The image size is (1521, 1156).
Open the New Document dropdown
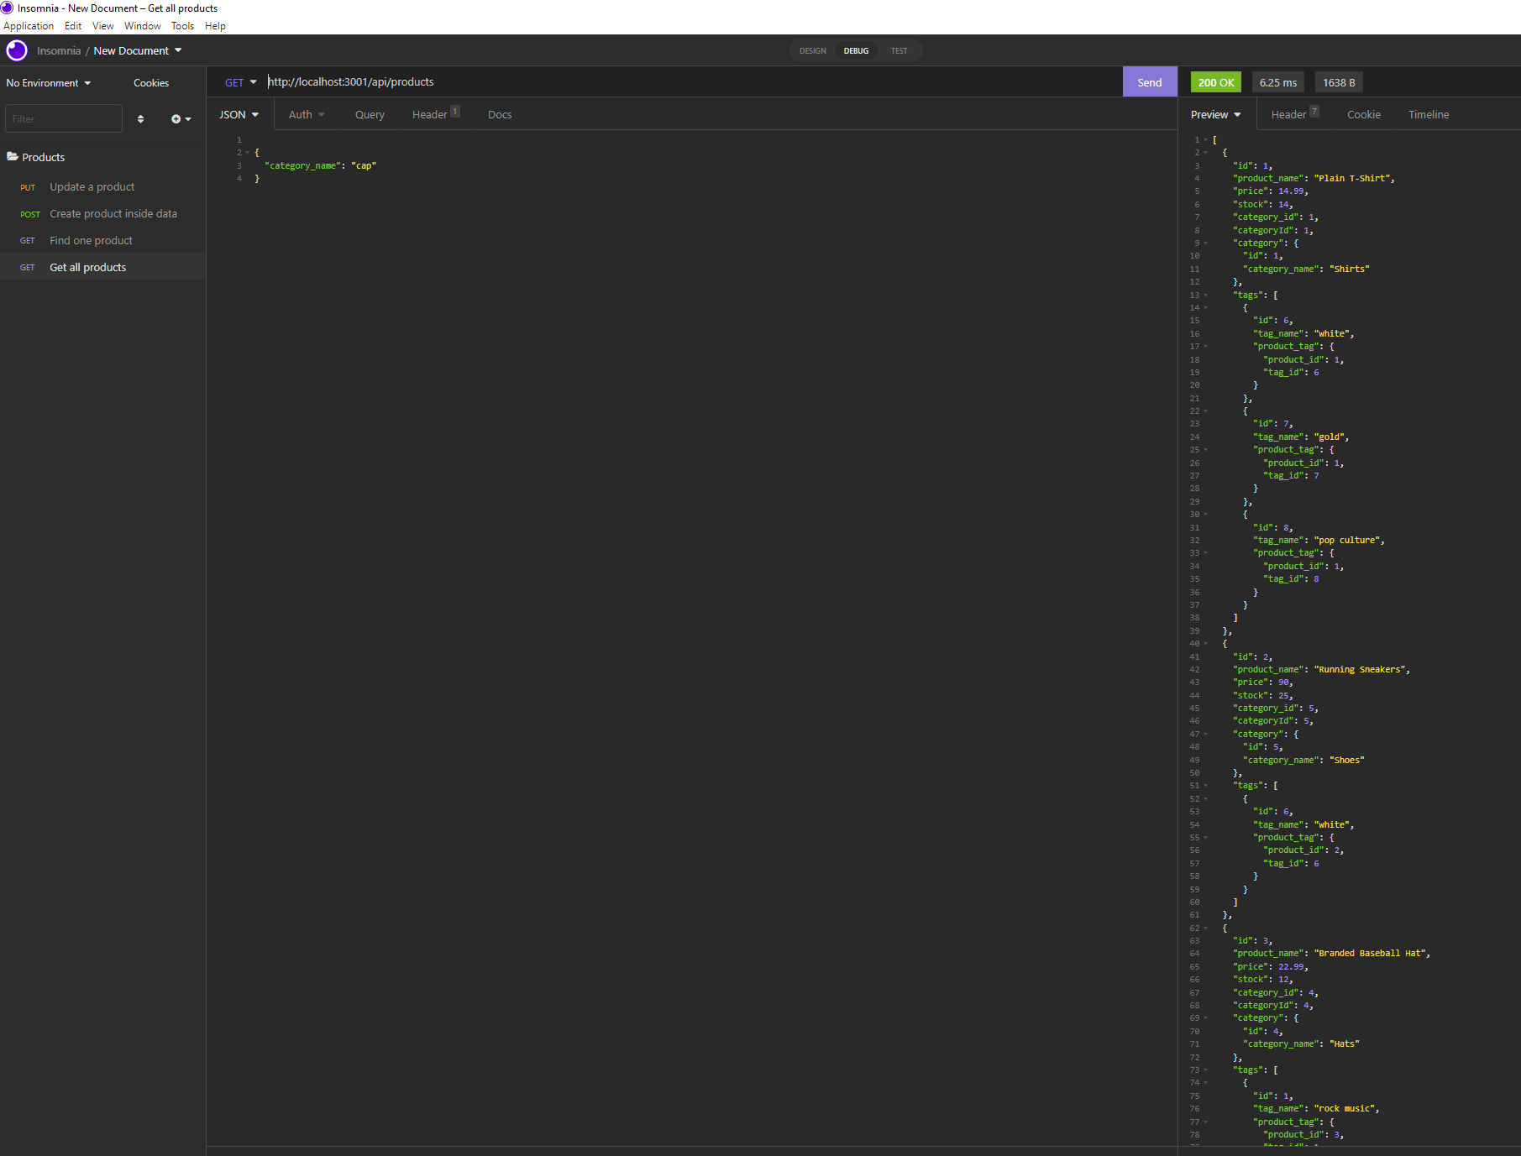(x=138, y=50)
